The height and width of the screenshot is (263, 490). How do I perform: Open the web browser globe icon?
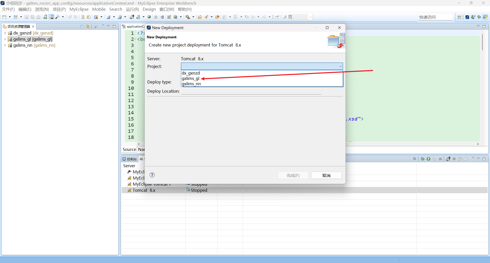(x=149, y=17)
